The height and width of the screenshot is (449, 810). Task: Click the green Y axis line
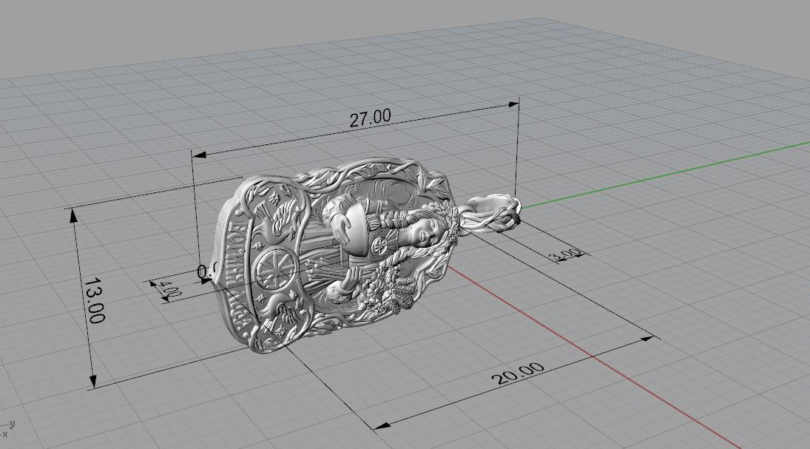665,174
